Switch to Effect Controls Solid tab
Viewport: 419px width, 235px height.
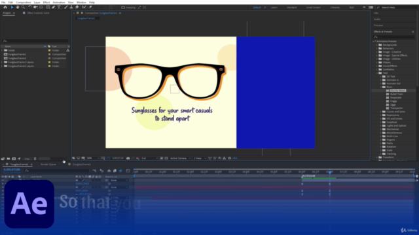[x=38, y=13]
